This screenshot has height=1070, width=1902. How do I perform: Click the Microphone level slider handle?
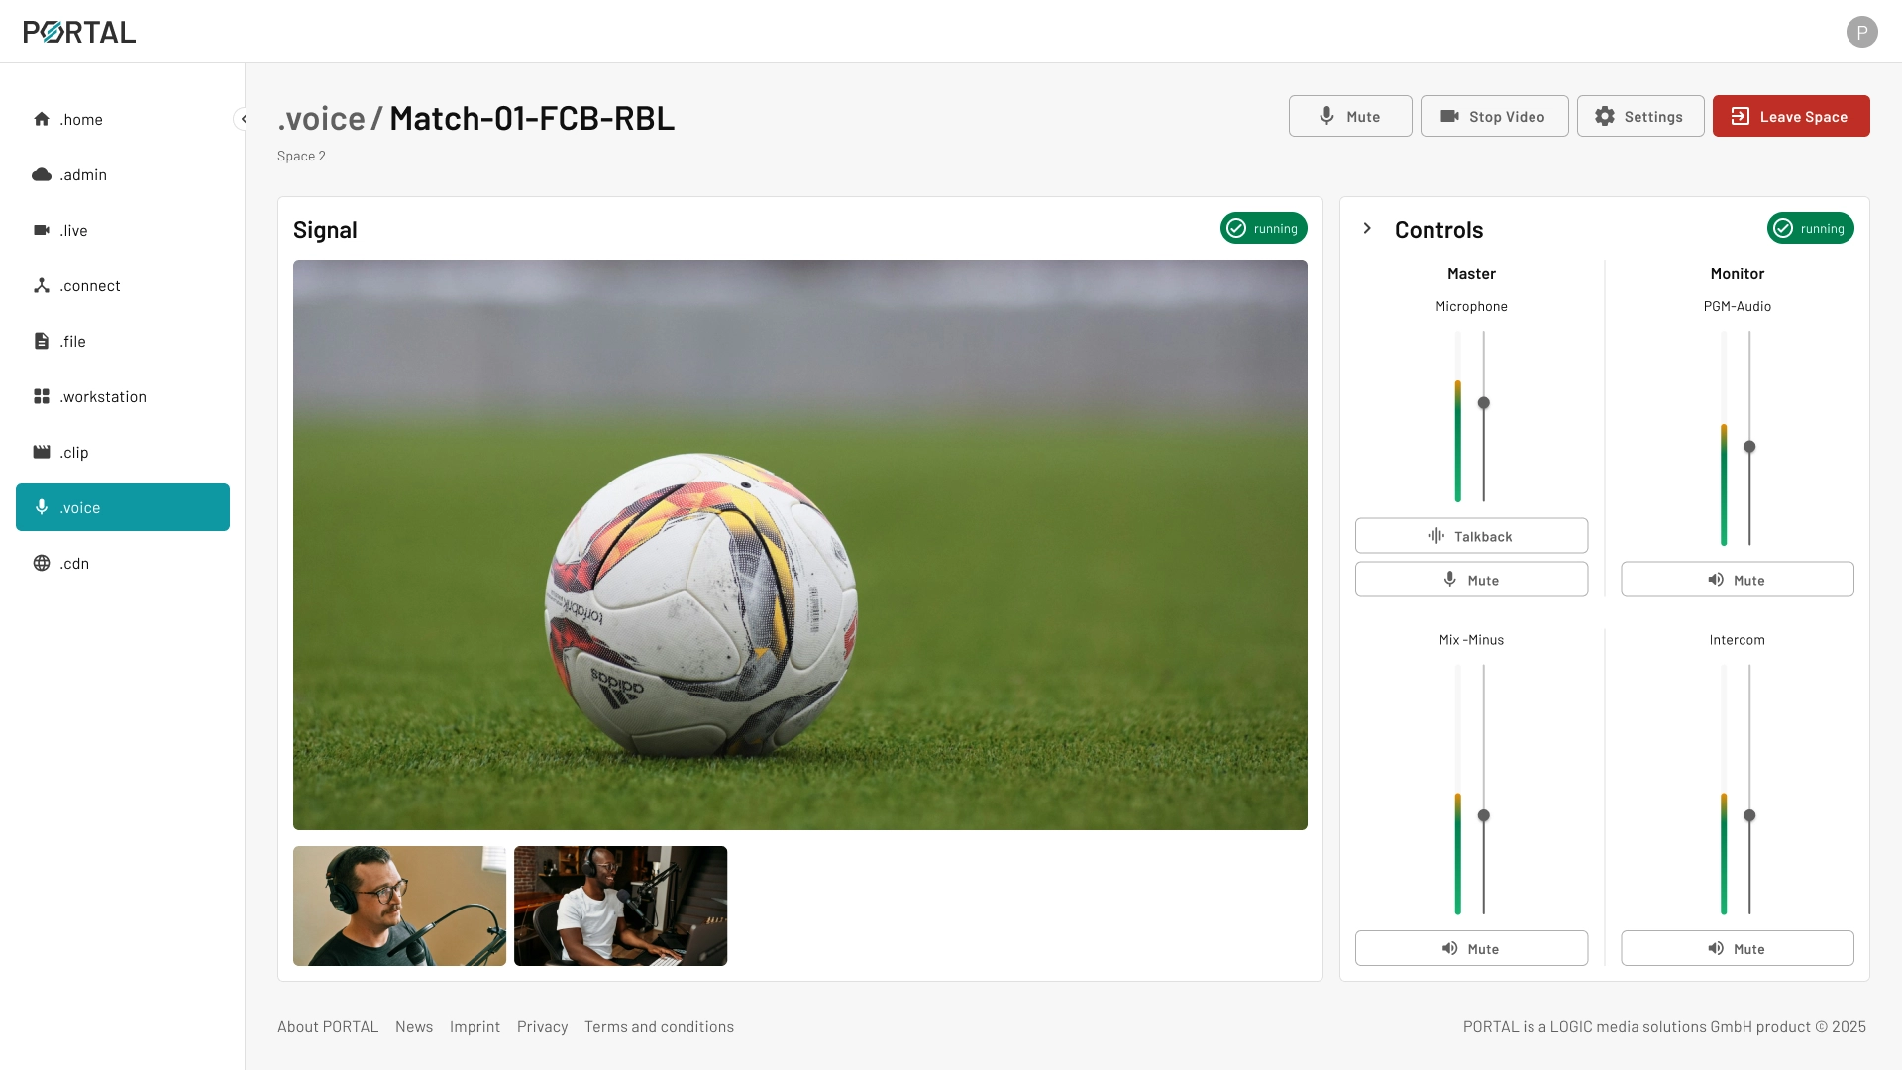click(x=1483, y=403)
